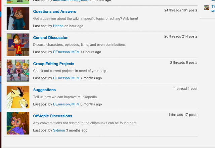The image size is (215, 148).
Task: Click the Alvin thumbnail for General Discussion
Action: point(18,45)
